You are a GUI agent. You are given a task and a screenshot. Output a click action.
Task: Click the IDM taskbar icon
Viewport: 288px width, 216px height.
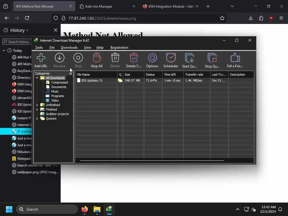point(109,209)
